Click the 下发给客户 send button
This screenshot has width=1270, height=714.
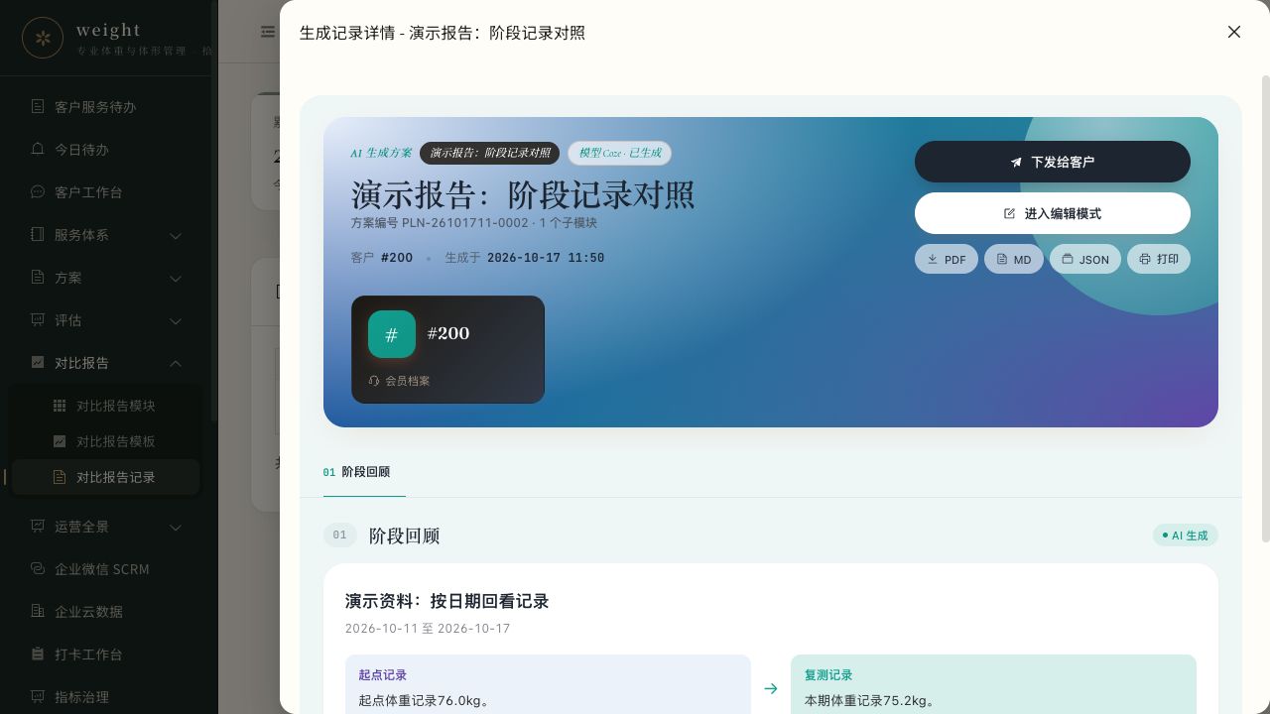1052,162
